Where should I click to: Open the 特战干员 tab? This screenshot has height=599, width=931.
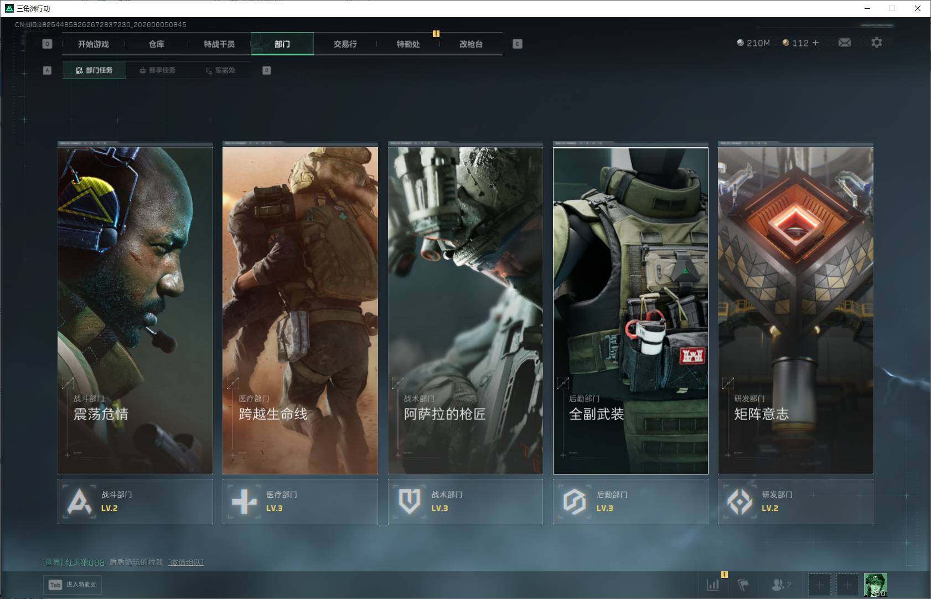click(219, 44)
